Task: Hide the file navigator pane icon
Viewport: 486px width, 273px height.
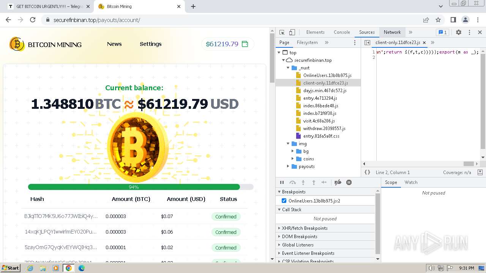Action: [367, 42]
